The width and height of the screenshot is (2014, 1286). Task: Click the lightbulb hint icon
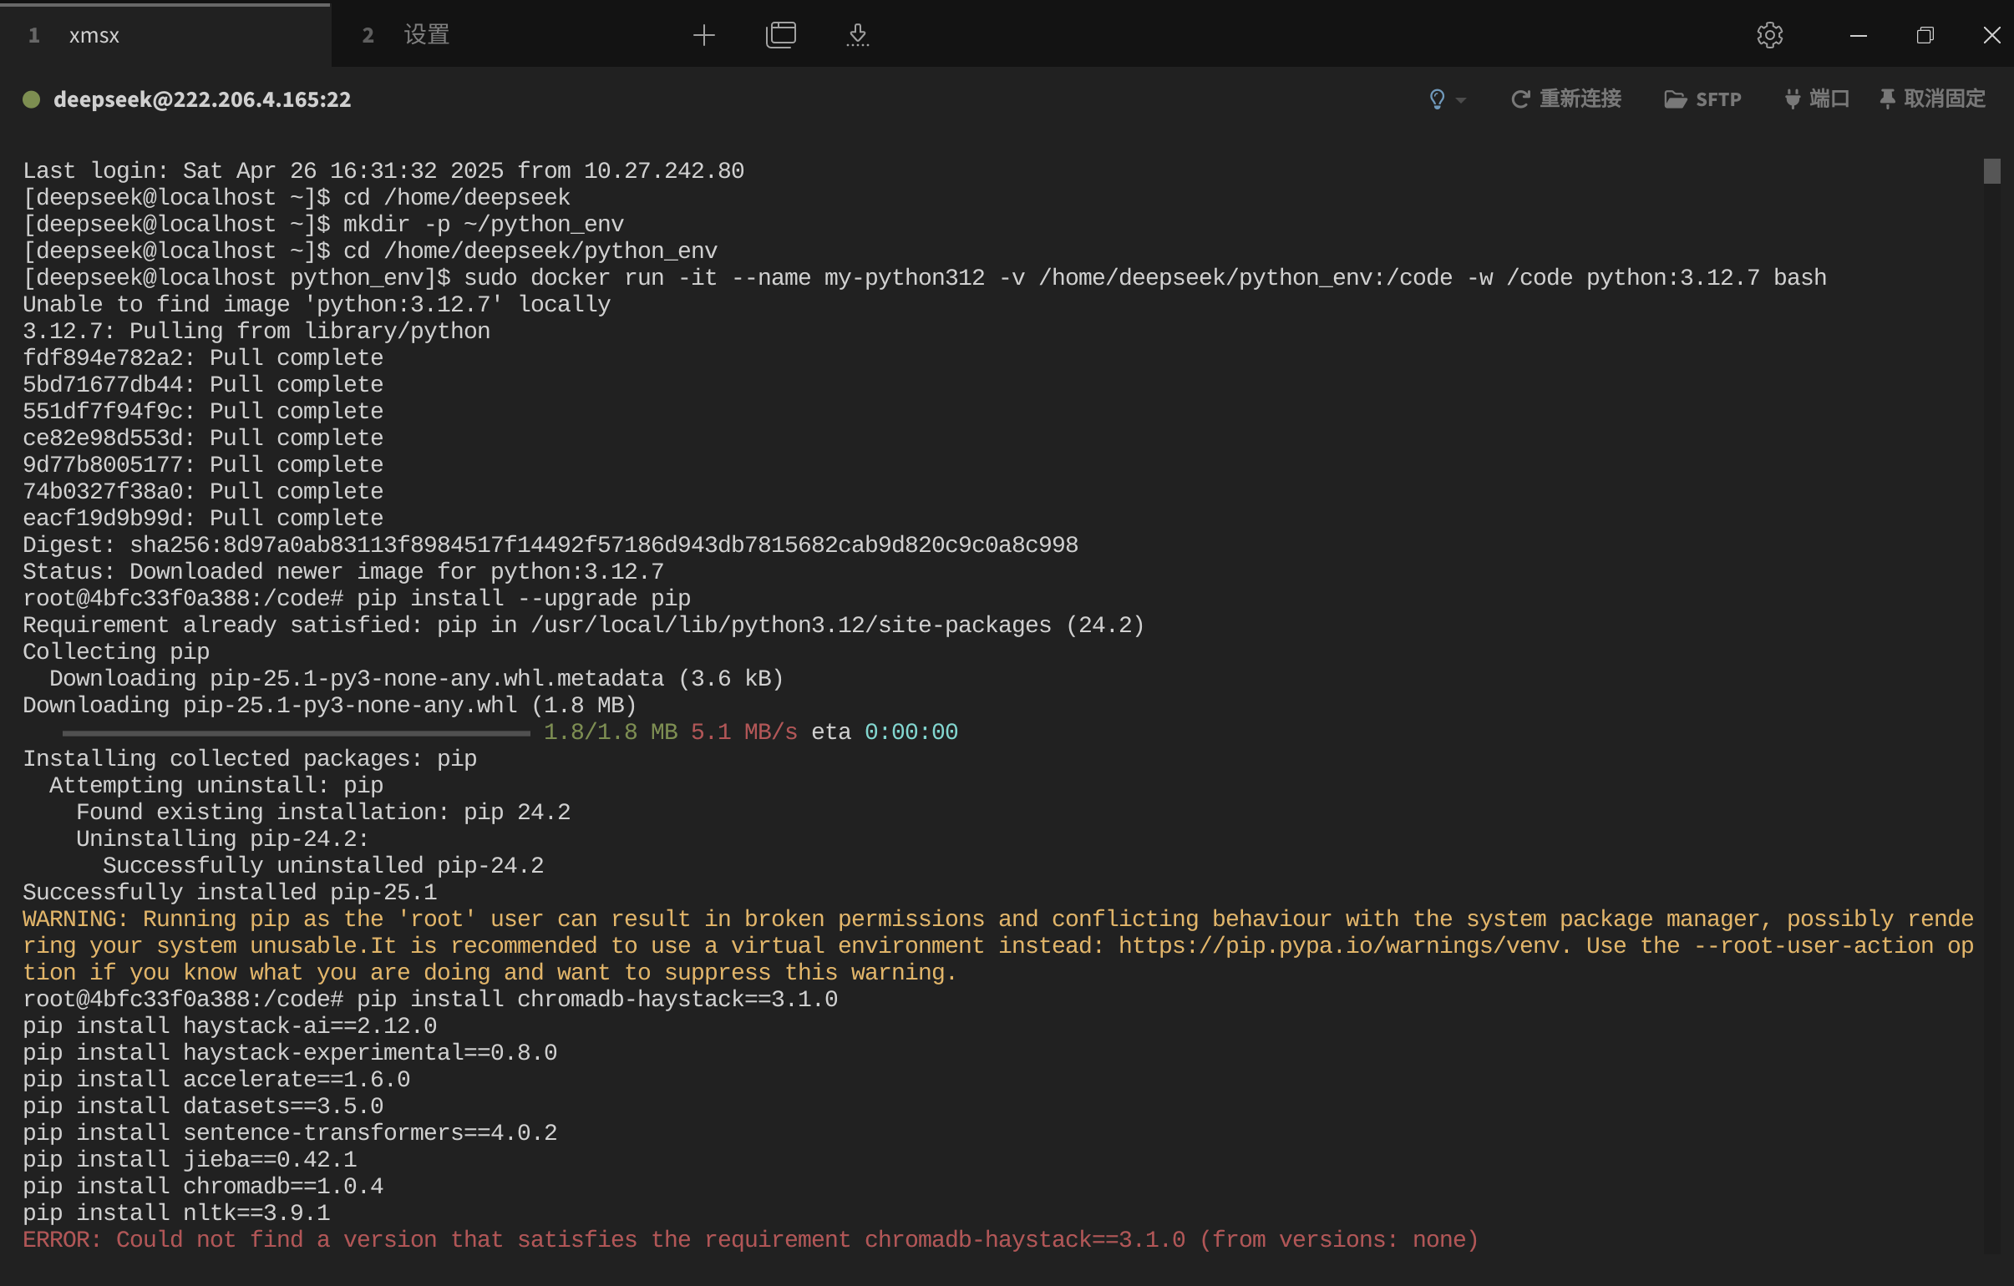point(1437,99)
